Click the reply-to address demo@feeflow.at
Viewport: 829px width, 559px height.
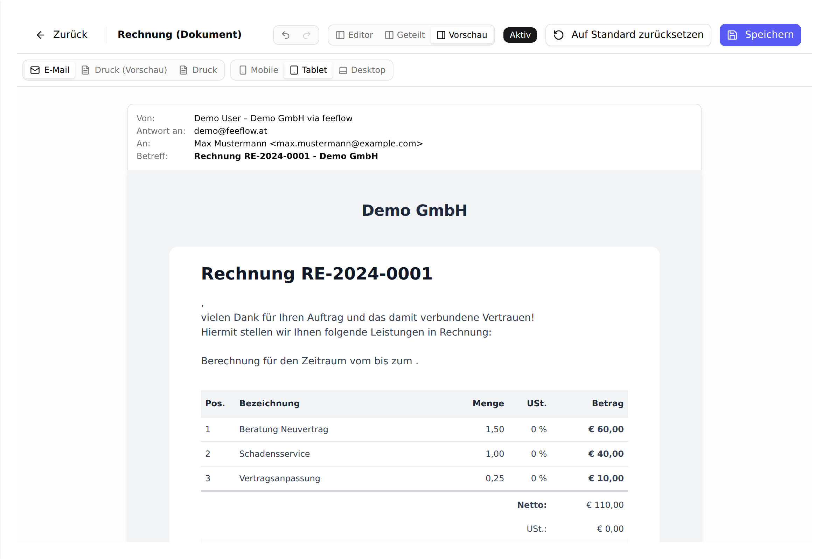point(230,131)
